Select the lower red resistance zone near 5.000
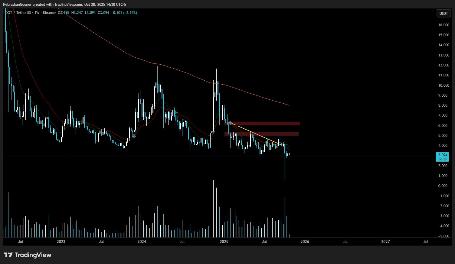Viewport: 455px width, 264px height. point(261,134)
